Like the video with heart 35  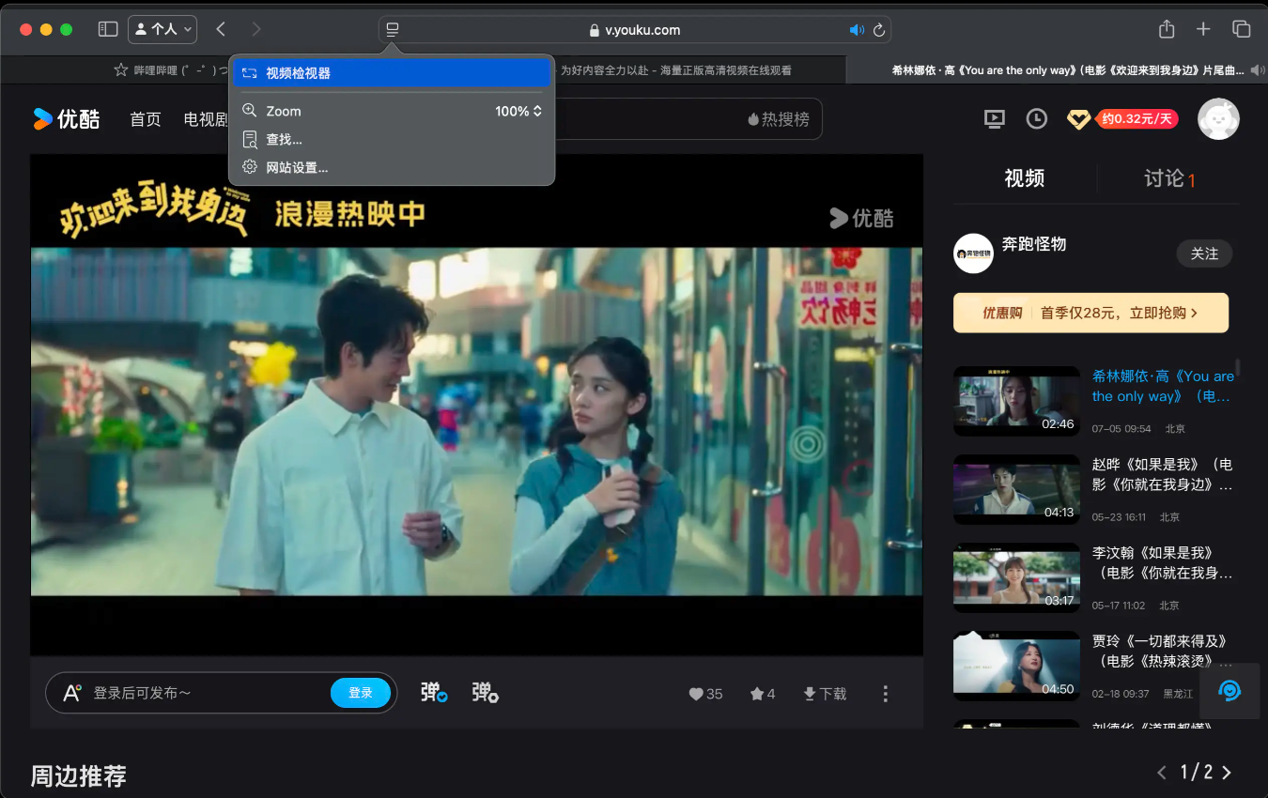point(706,694)
